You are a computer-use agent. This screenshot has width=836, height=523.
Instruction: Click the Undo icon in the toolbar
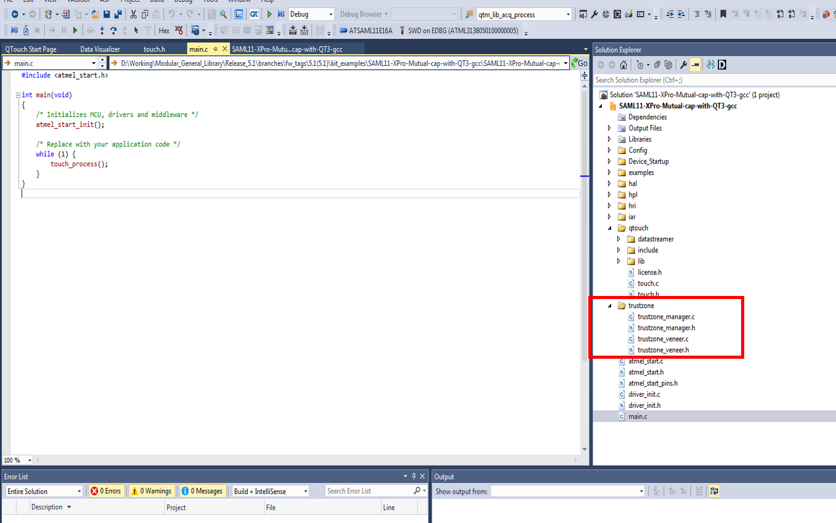171,14
